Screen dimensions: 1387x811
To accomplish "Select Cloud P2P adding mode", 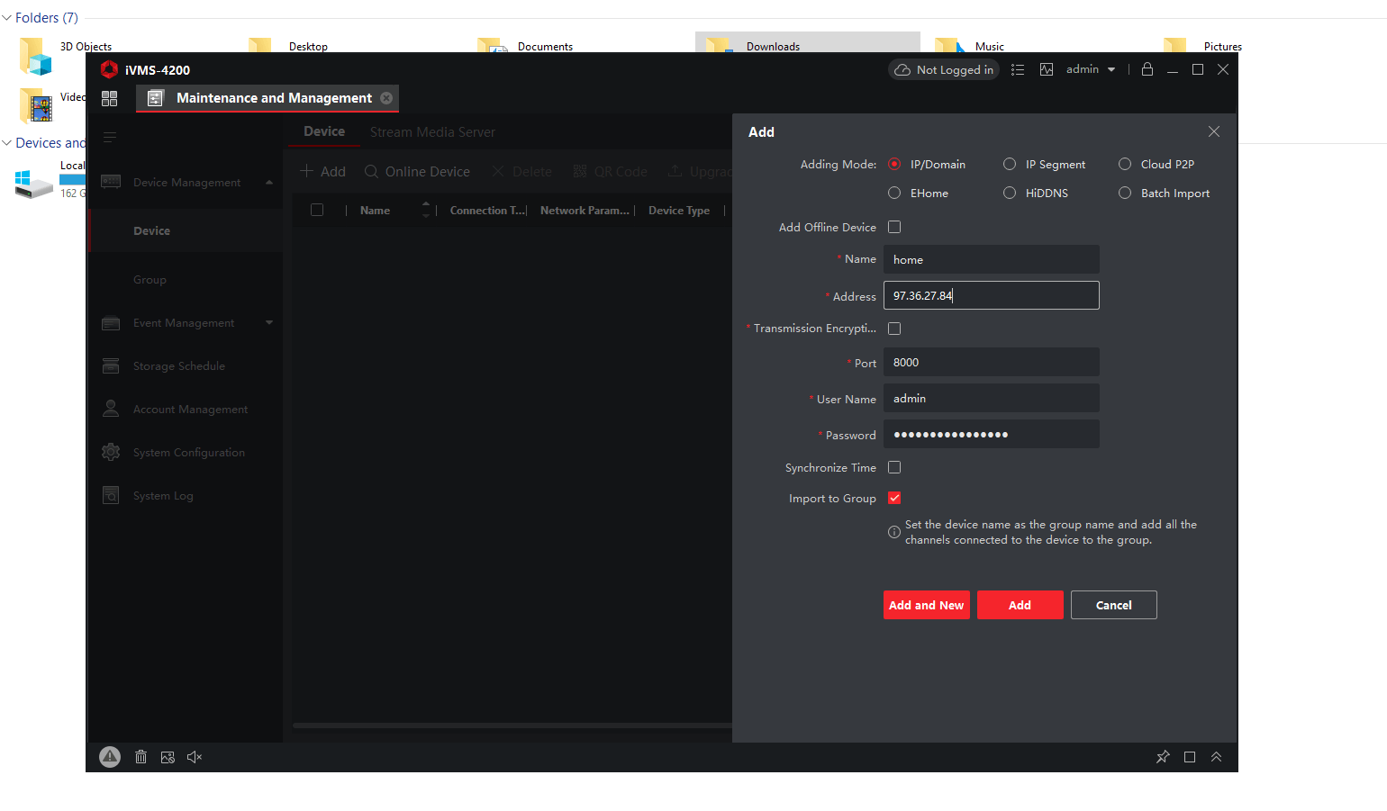I will pos(1125,164).
